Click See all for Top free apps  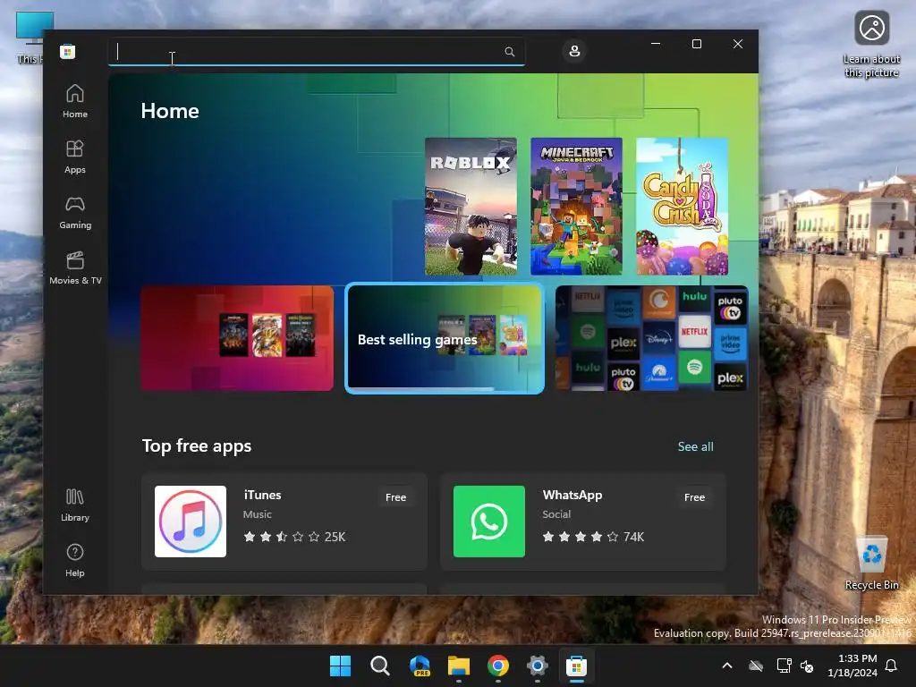point(695,446)
